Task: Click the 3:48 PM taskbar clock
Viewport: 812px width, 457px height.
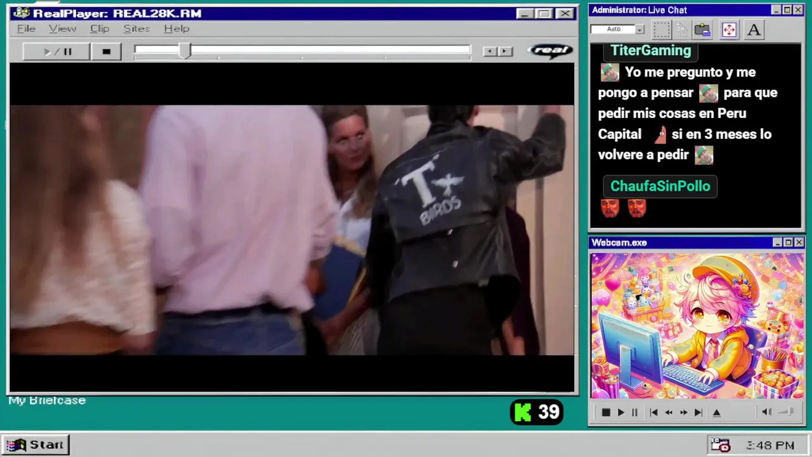Action: (x=770, y=446)
